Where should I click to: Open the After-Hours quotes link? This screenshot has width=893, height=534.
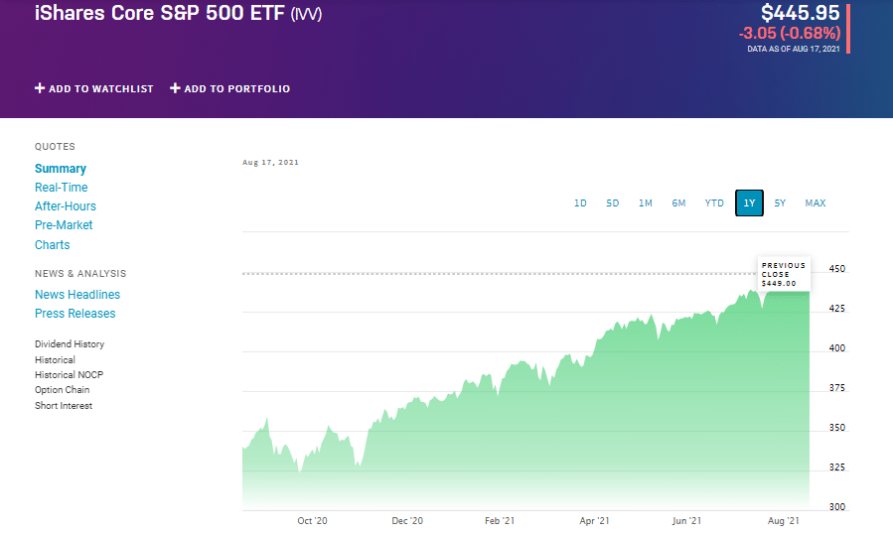point(66,206)
